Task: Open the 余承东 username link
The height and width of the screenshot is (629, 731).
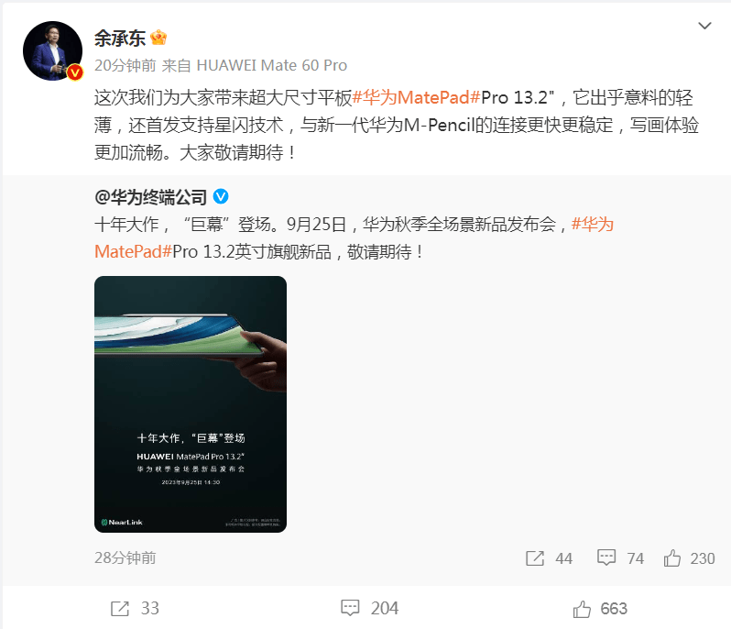Action: (x=120, y=39)
